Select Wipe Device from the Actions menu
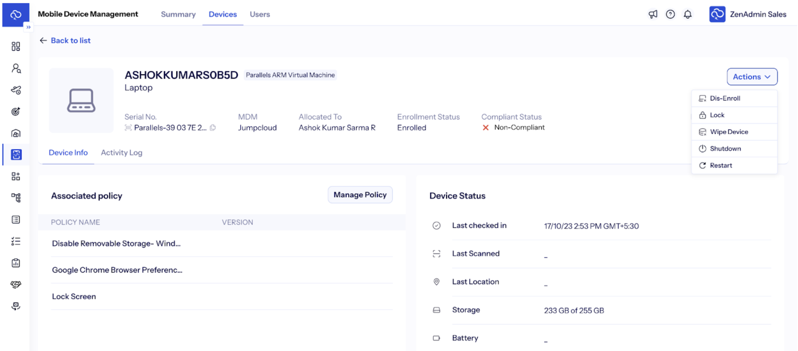 coord(729,131)
